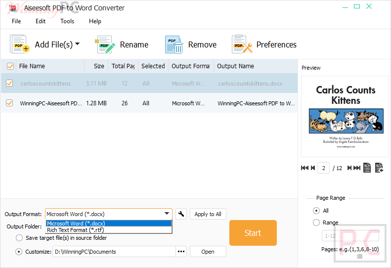Open the Edit menu

[41, 21]
